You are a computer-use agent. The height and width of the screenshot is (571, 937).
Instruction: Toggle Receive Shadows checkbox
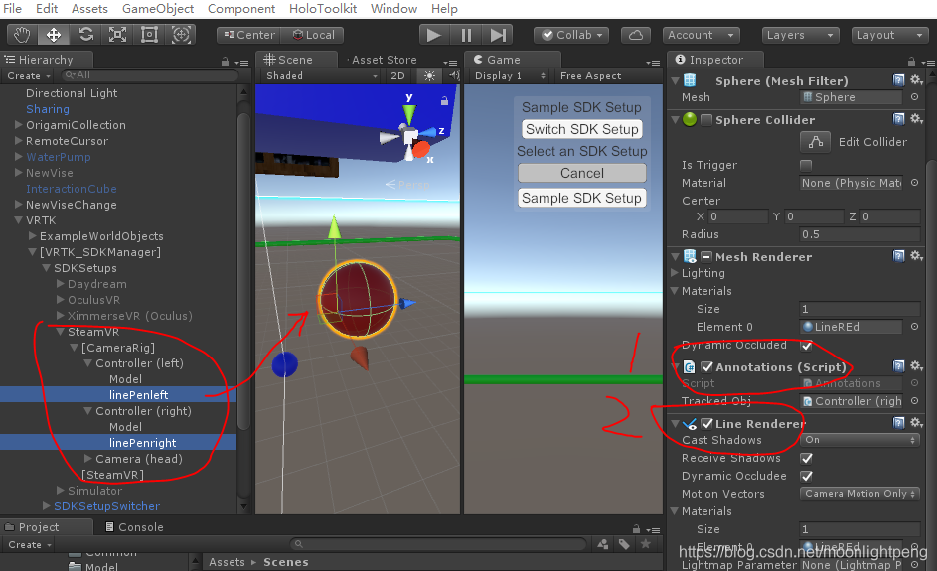(x=806, y=458)
